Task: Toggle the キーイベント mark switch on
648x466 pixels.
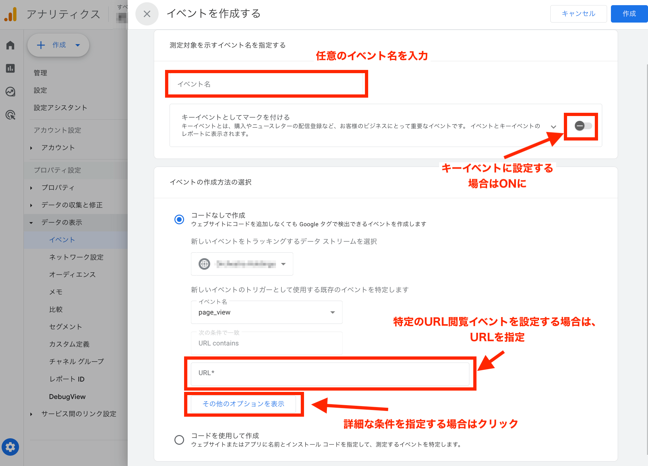Action: click(583, 126)
